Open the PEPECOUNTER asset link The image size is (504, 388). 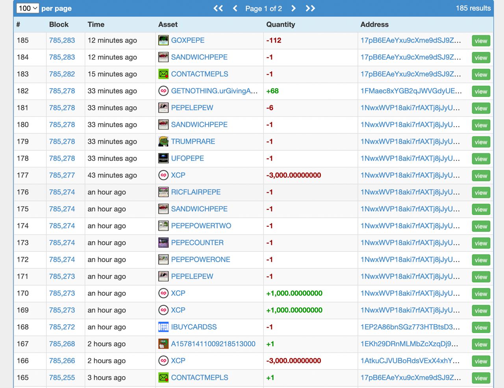point(197,243)
